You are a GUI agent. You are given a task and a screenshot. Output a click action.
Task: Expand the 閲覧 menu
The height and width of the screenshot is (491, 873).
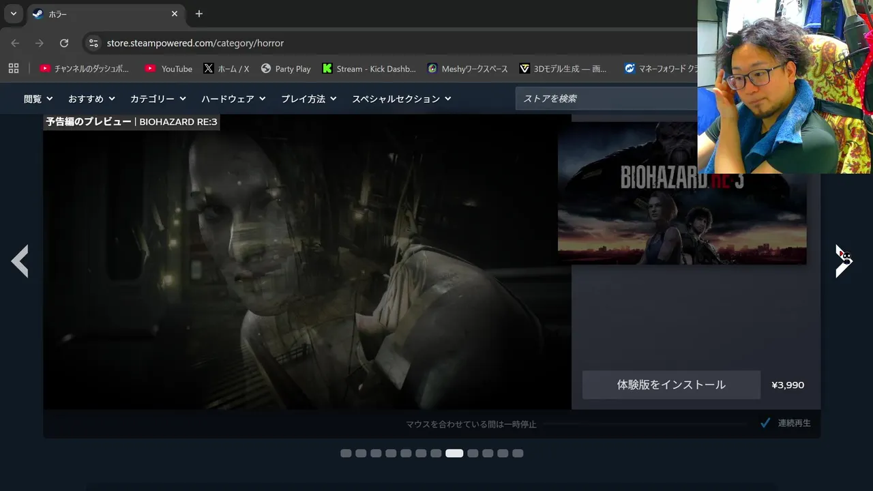(38, 99)
